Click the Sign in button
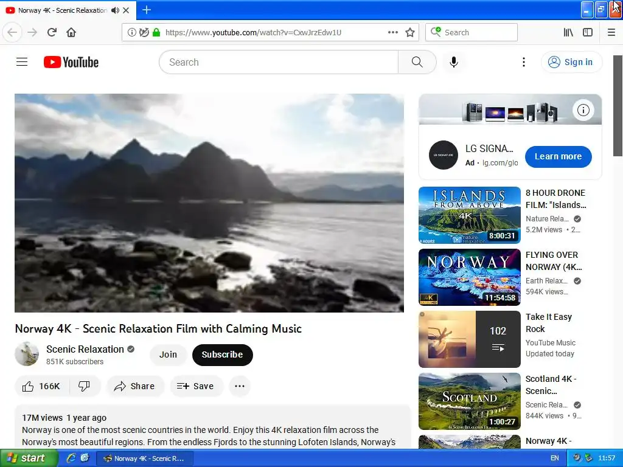Screen dimensions: 623x467 (571, 62)
